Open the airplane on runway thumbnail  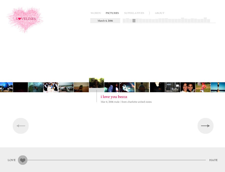(x=66, y=87)
